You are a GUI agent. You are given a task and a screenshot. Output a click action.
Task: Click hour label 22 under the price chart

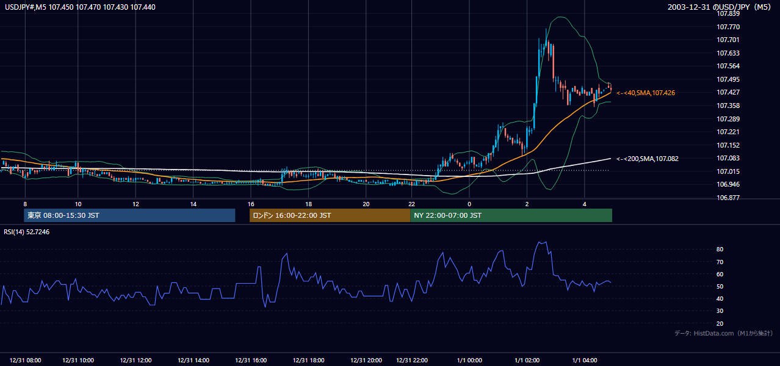(412, 204)
